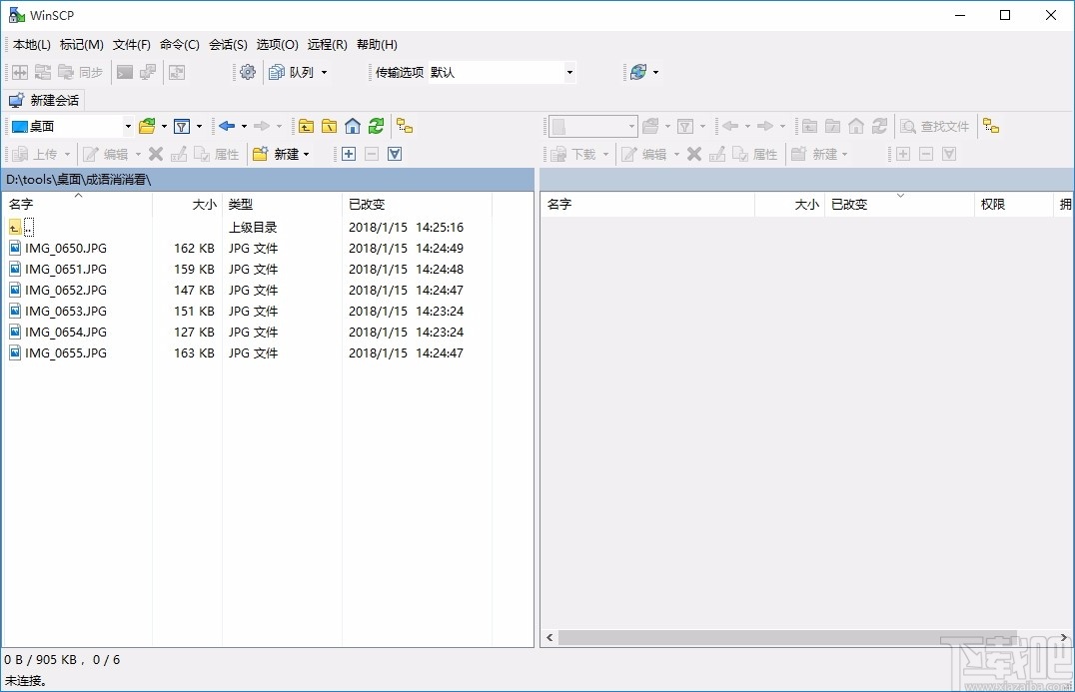Open the 选项(O) menu
1075x692 pixels.
tap(276, 44)
